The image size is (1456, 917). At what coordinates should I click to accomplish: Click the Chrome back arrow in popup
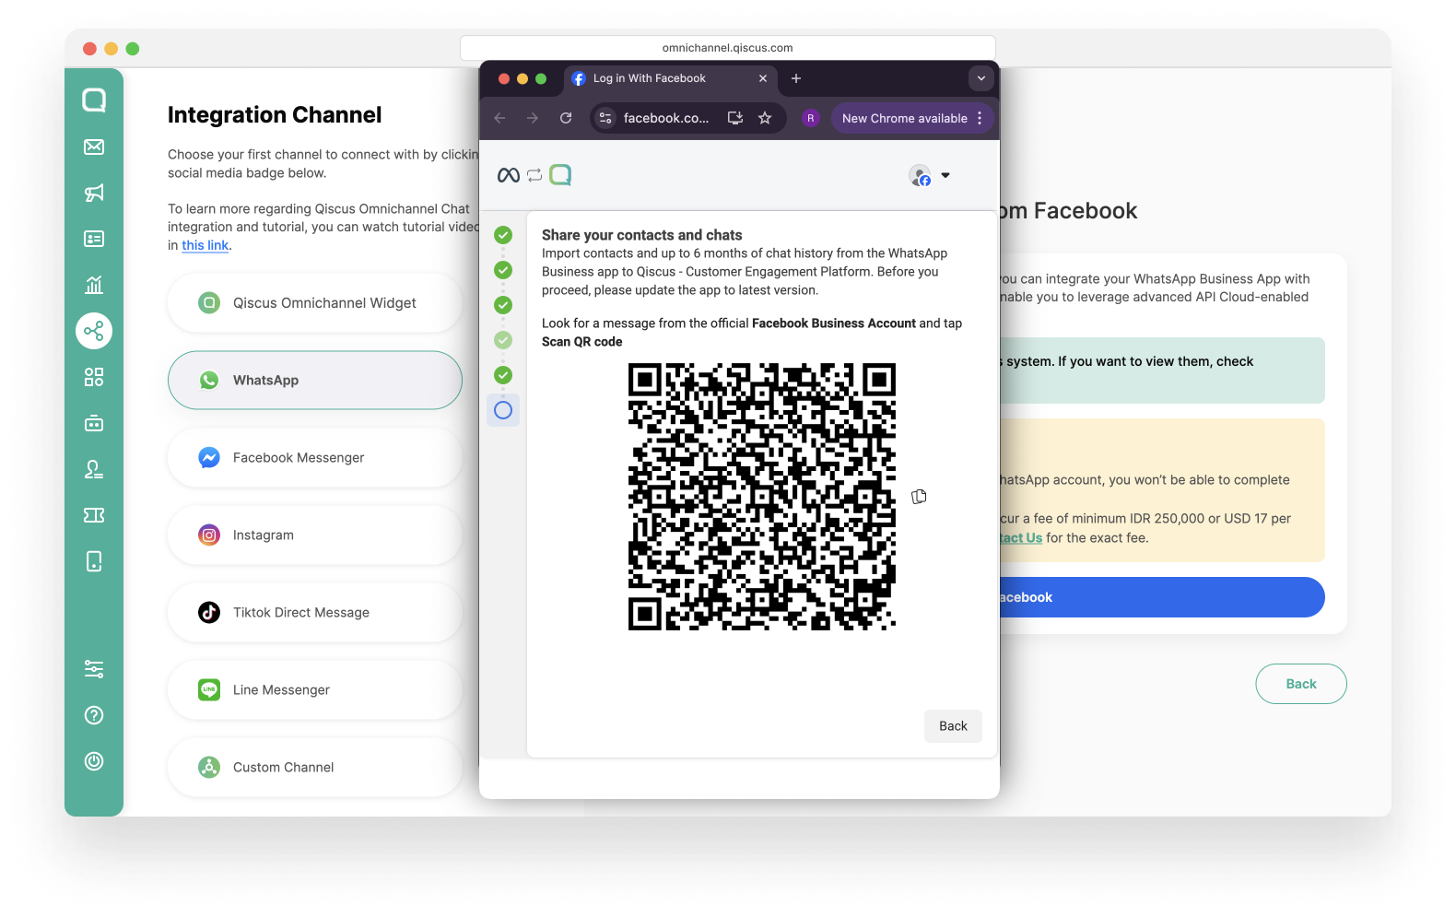(x=499, y=118)
